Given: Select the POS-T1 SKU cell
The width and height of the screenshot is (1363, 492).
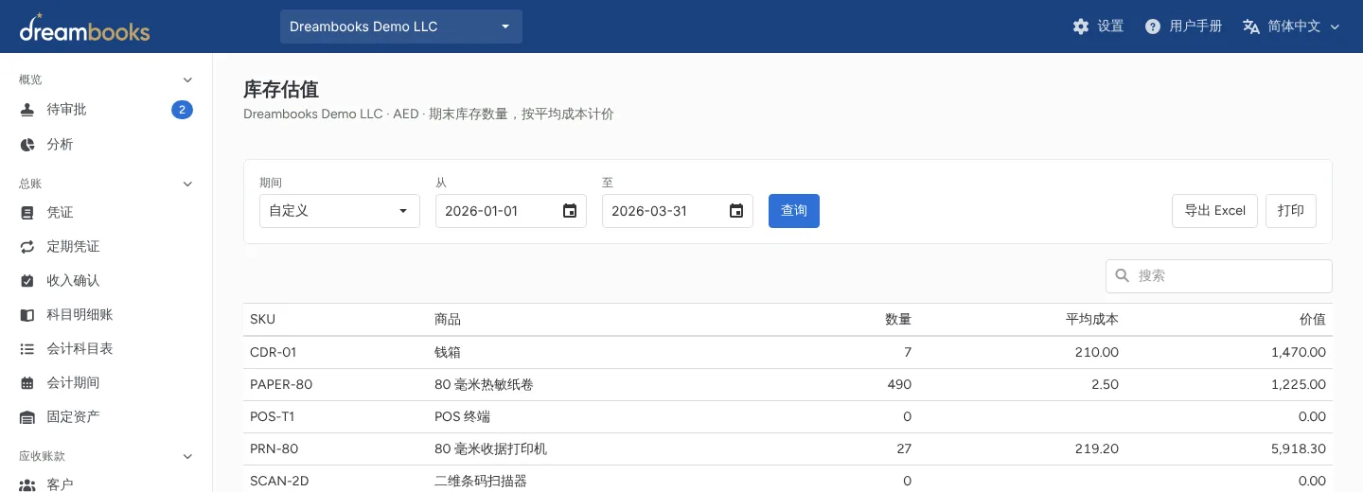Looking at the screenshot, I should click(273, 416).
